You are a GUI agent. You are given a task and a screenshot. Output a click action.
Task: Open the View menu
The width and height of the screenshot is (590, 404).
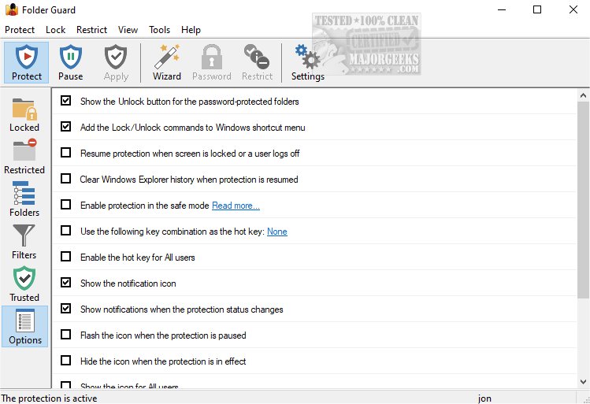128,30
